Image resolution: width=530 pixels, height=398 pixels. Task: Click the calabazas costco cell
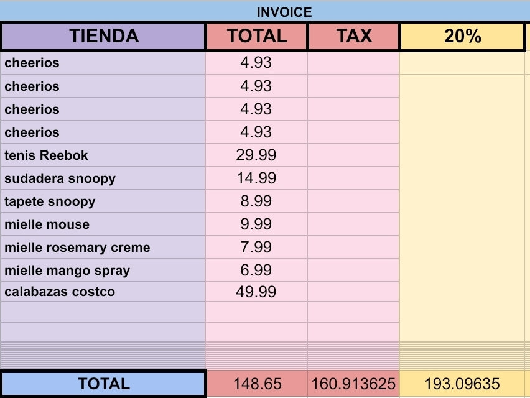[x=103, y=292]
